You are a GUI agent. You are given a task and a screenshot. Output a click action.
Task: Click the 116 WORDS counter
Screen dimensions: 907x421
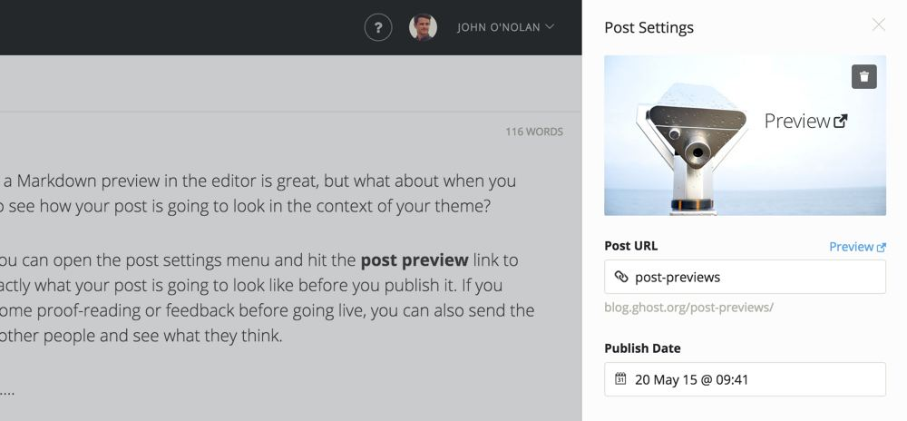[534, 132]
